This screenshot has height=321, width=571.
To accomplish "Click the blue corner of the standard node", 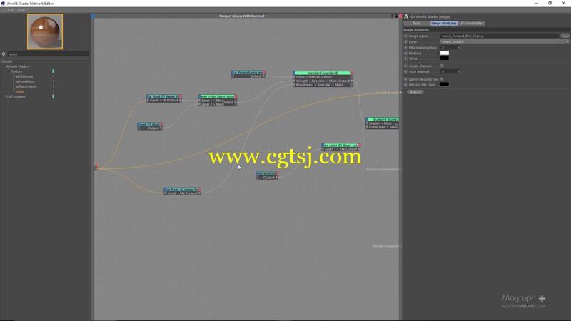I will (294, 73).
